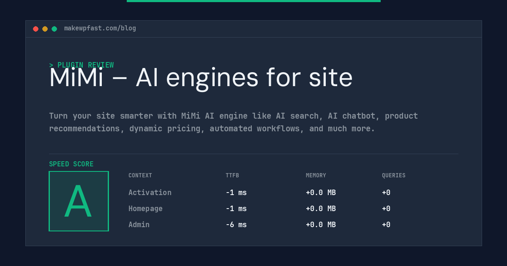Click the MEMORY column header
The height and width of the screenshot is (266, 507).
tap(316, 176)
